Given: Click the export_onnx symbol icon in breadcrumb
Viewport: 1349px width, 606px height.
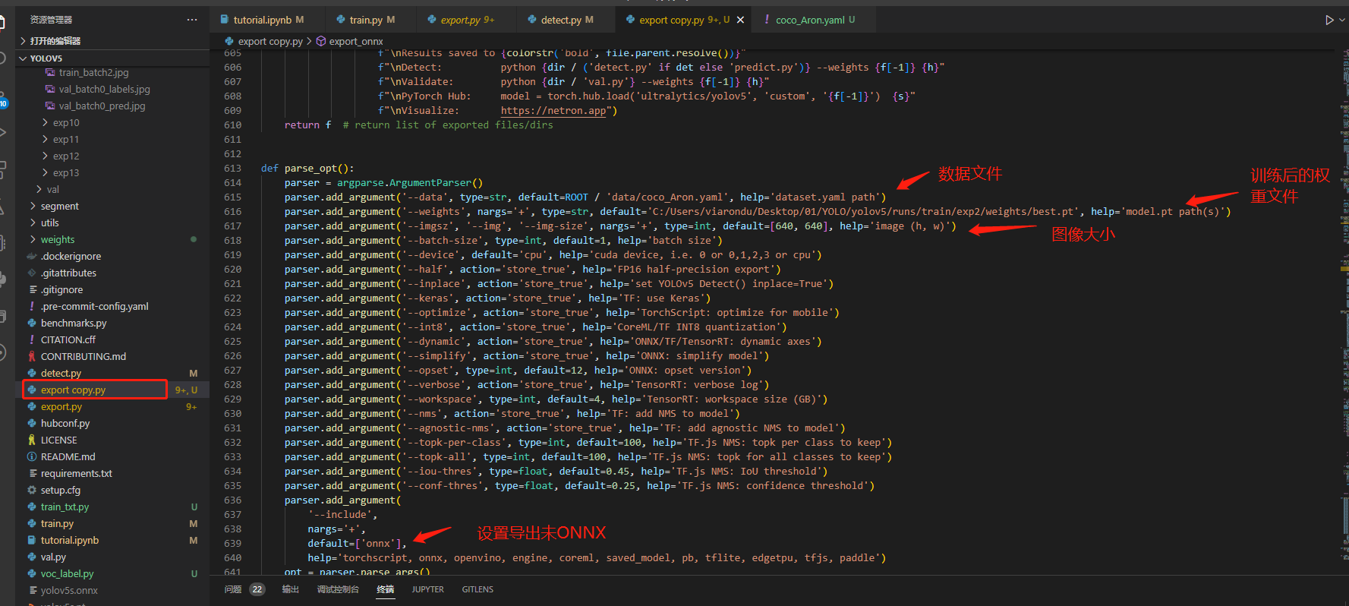Looking at the screenshot, I should click(321, 41).
